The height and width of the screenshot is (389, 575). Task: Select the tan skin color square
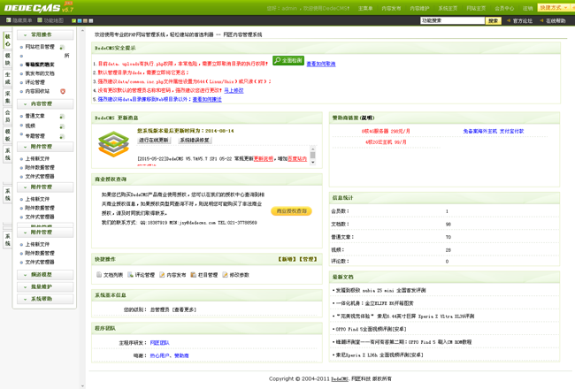pyautogui.click(x=85, y=20)
